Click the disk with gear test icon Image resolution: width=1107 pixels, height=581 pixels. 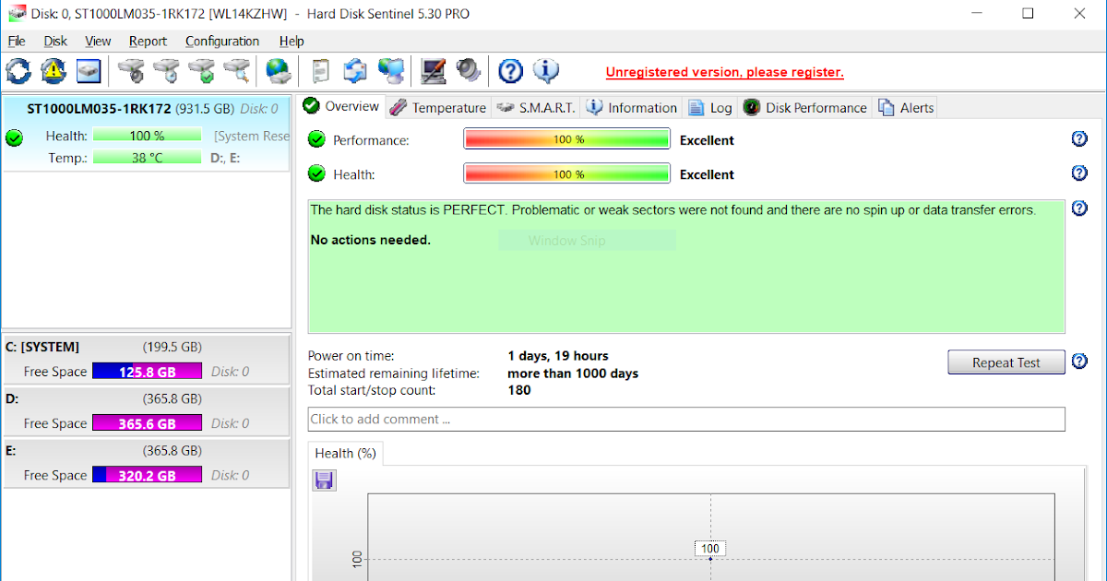tap(132, 70)
